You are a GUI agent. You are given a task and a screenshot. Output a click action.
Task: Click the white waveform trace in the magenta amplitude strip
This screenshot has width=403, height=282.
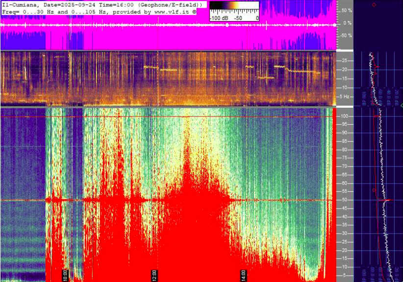[168, 25]
